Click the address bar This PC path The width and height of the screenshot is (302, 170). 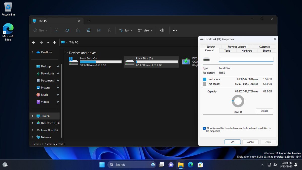(74, 43)
